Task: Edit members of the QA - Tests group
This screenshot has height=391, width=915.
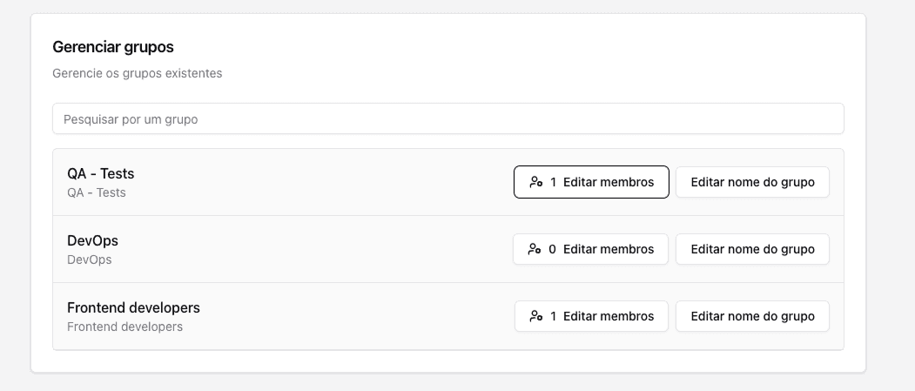Action: [x=608, y=183]
